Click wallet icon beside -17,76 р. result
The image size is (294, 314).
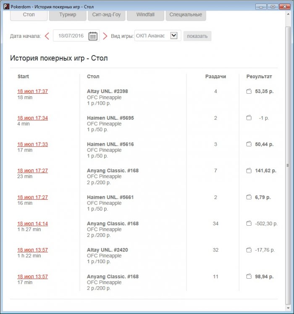click(x=249, y=250)
